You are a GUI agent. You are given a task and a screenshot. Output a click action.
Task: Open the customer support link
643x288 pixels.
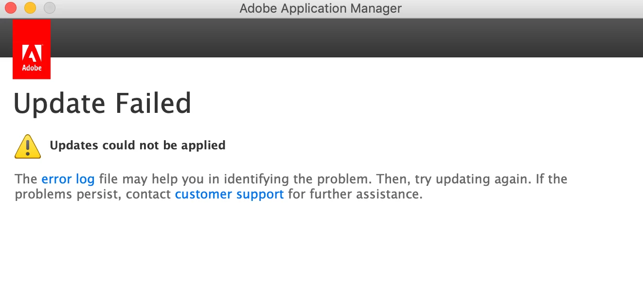pos(230,195)
